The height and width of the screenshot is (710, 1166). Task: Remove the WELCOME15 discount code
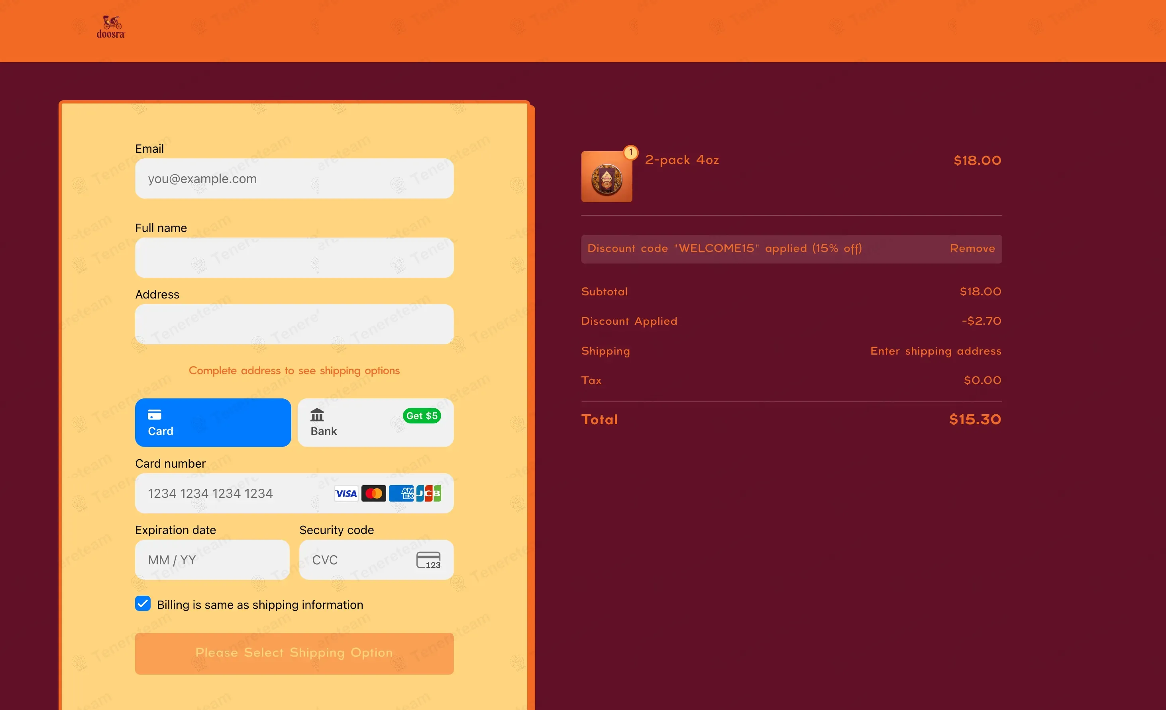click(972, 248)
